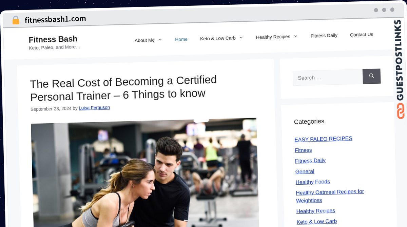Viewport: 407px width, 227px height.
Task: Open the Contact Us menu item
Action: [361, 35]
